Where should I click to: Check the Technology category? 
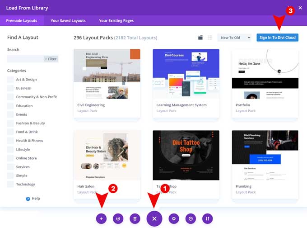(10, 184)
